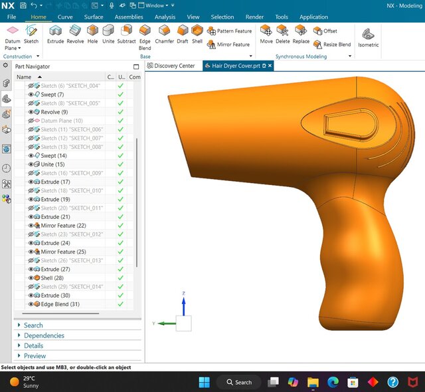The width and height of the screenshot is (425, 392).
Task: Select the Revolve tool
Action: 75,35
